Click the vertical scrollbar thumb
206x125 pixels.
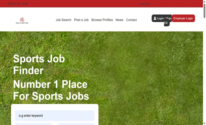pyautogui.click(x=205, y=11)
